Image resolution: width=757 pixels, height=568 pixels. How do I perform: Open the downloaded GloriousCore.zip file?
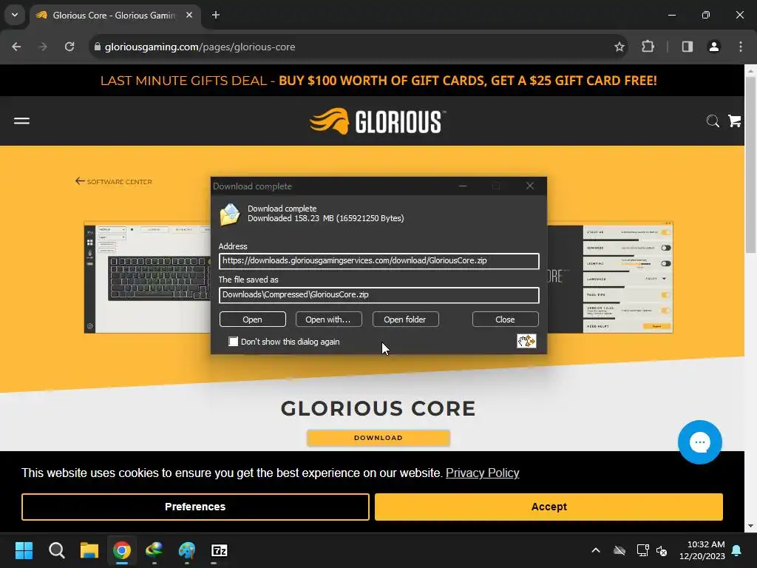click(253, 319)
